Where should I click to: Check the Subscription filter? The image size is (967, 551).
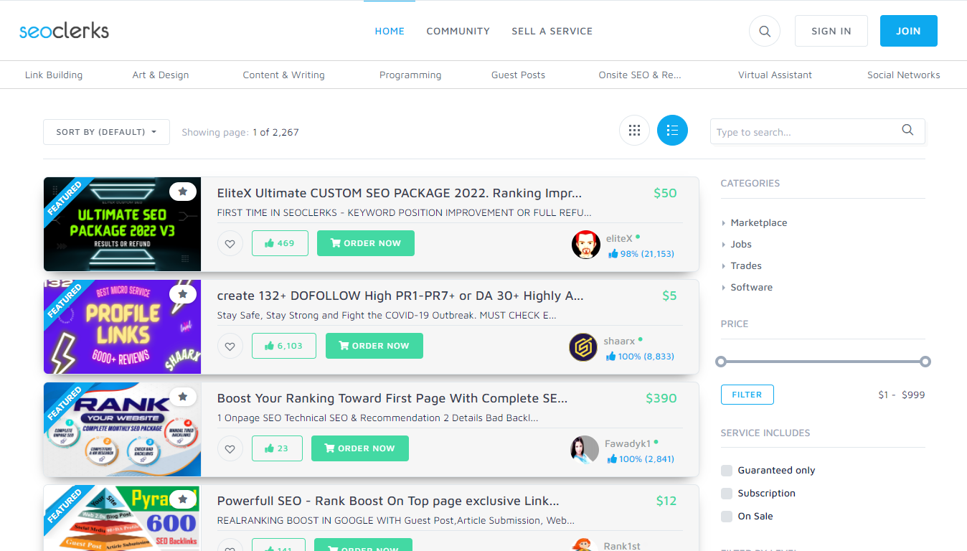point(727,494)
